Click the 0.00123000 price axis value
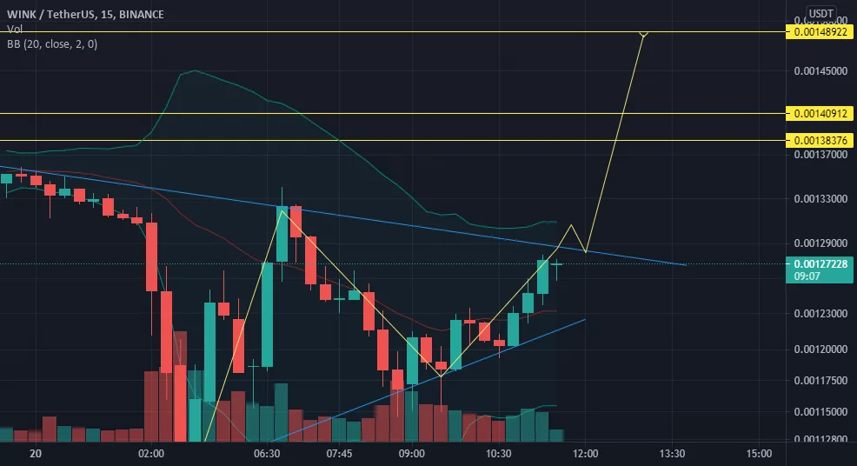Screen dimensions: 857x466 (x=820, y=313)
